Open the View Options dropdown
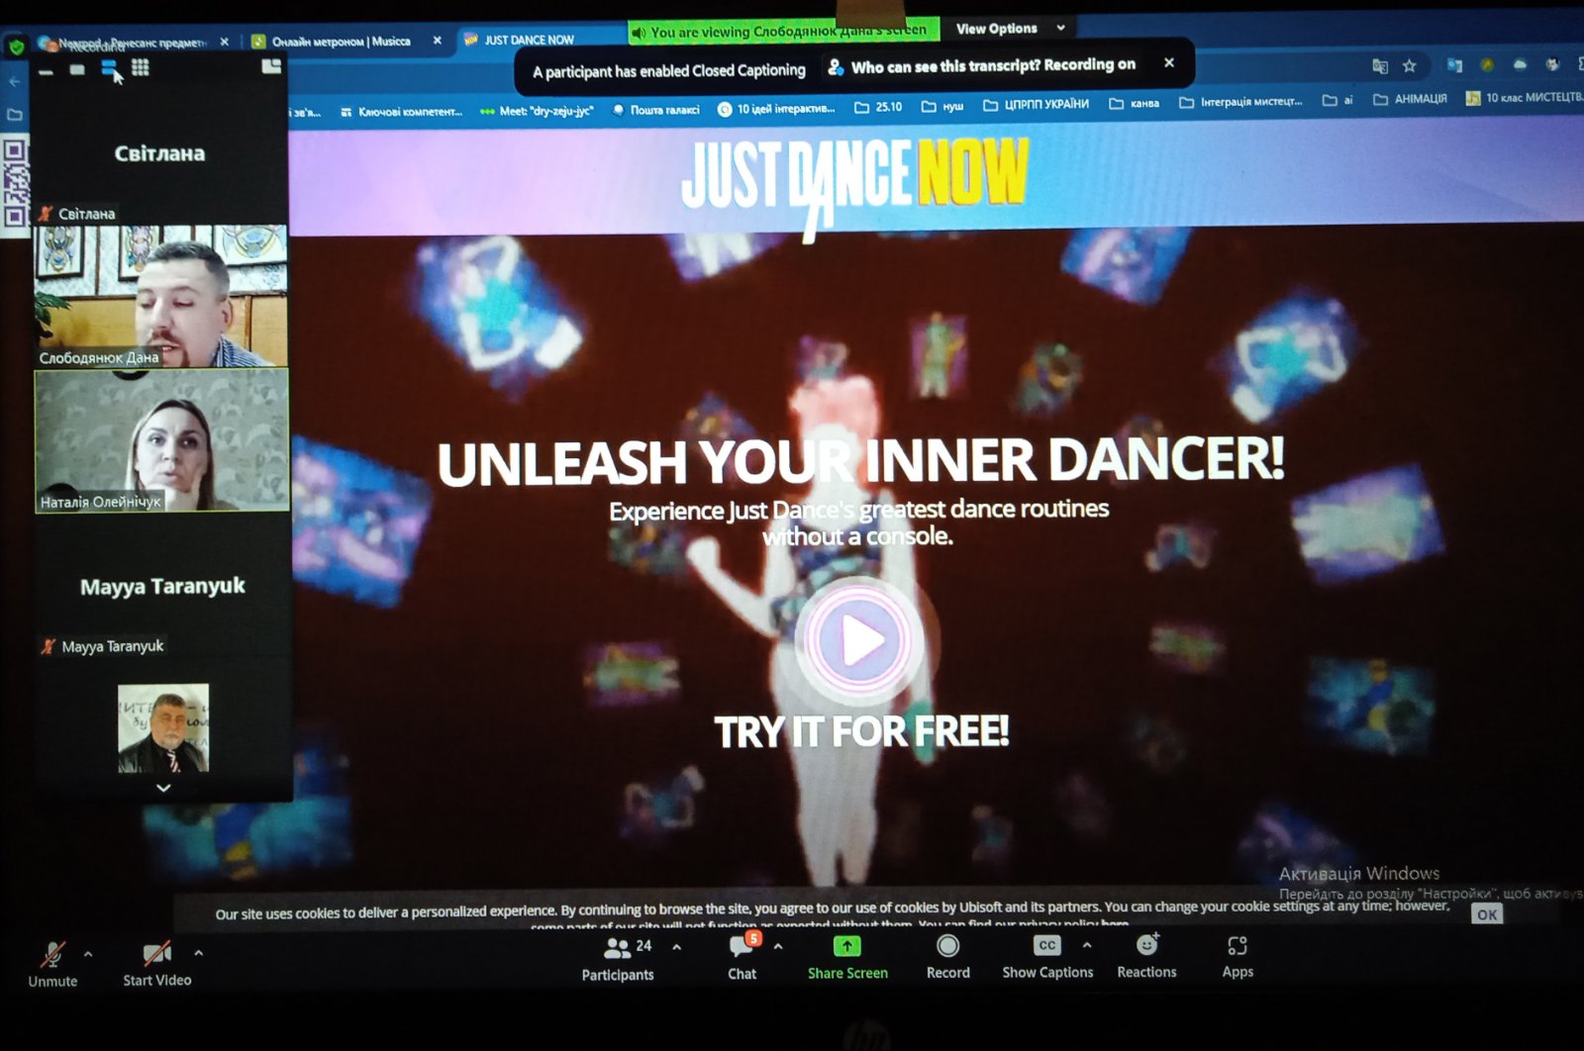1584x1051 pixels. (x=1010, y=29)
